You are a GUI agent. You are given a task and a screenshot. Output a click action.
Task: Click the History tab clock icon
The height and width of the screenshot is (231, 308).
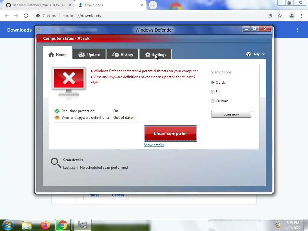115,55
